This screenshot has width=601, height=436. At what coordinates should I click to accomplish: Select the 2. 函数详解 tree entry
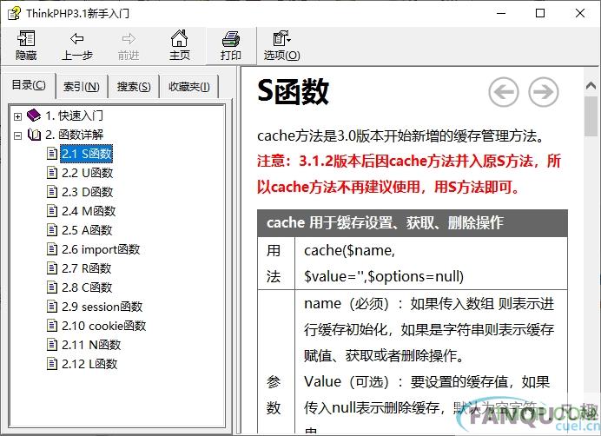(x=75, y=135)
